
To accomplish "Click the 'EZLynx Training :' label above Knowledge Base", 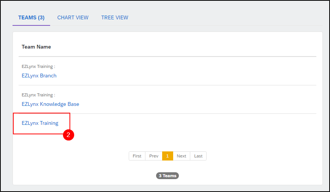I will (x=38, y=95).
